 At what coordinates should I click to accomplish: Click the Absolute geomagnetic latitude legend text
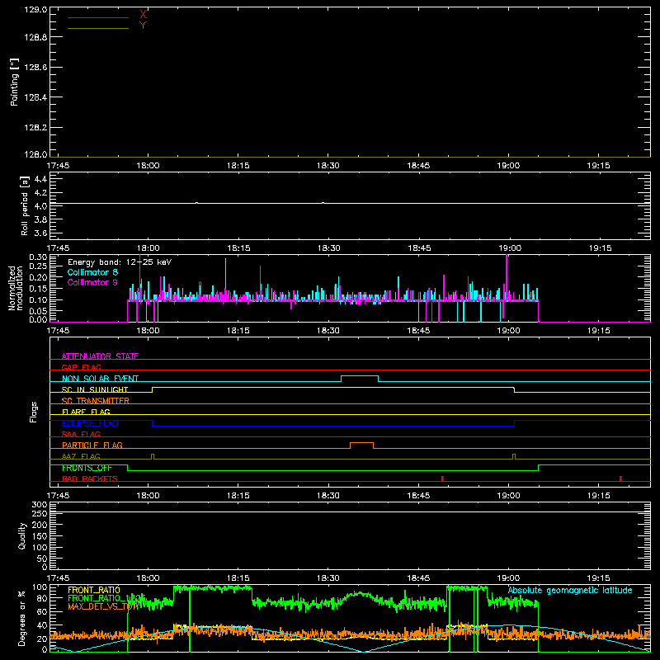[x=570, y=590]
